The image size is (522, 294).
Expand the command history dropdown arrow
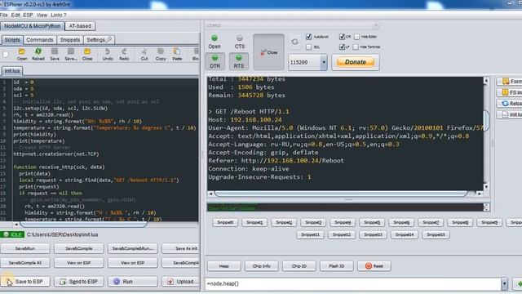[504, 283]
